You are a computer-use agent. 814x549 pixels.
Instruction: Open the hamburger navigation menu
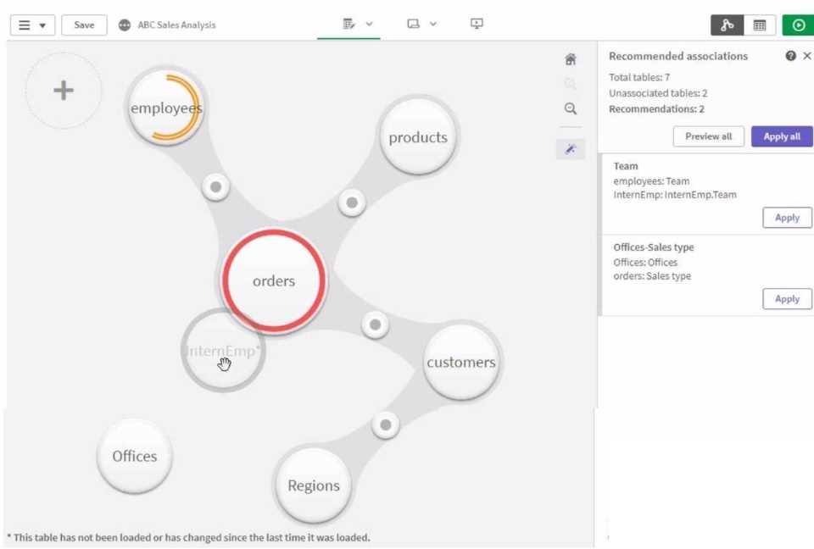[x=23, y=25]
